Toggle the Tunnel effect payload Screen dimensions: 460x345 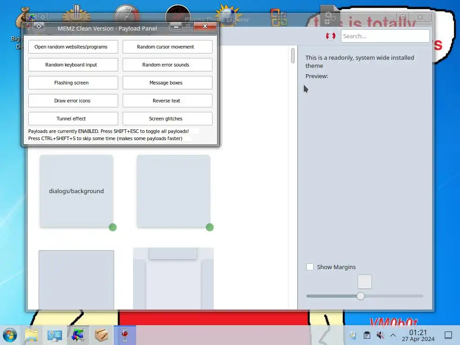(73, 119)
